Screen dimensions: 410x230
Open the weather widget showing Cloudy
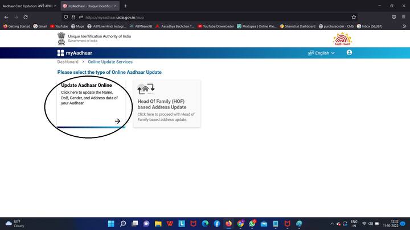(x=15, y=224)
